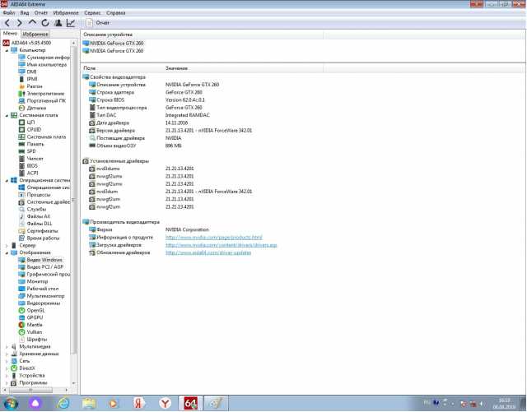
Task: Click the Отчёт report button in toolbar
Action: [x=97, y=23]
